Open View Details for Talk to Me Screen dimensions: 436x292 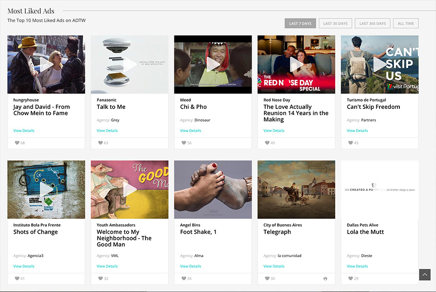click(107, 131)
